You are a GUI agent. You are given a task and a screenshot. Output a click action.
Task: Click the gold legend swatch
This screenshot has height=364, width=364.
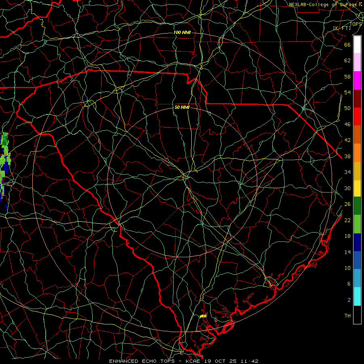(357, 171)
